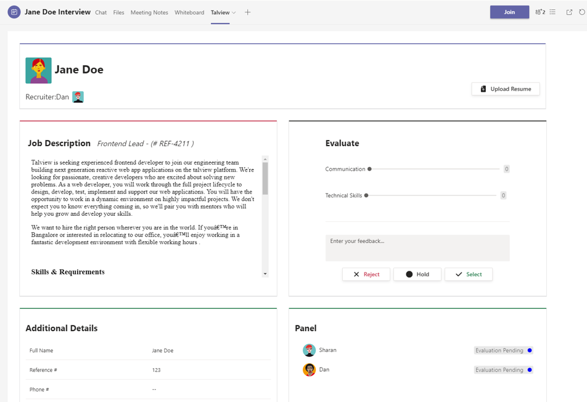
Task: Pop out the tab in new window
Action: coord(569,12)
